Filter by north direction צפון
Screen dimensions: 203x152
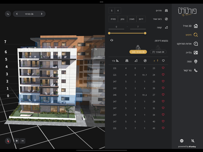tap(122, 19)
